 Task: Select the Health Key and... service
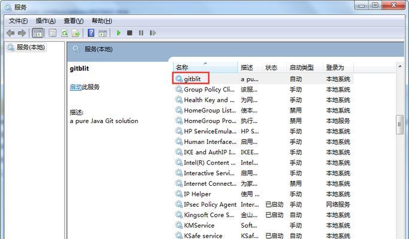[x=263, y=100]
